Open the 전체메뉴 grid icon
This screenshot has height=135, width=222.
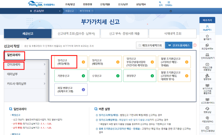(169, 2)
